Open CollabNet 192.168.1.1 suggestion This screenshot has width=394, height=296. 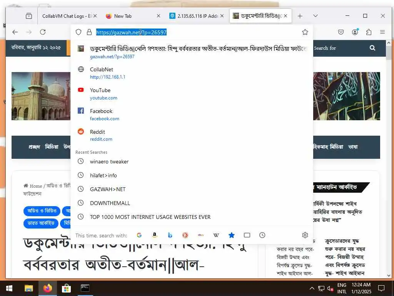192,73
